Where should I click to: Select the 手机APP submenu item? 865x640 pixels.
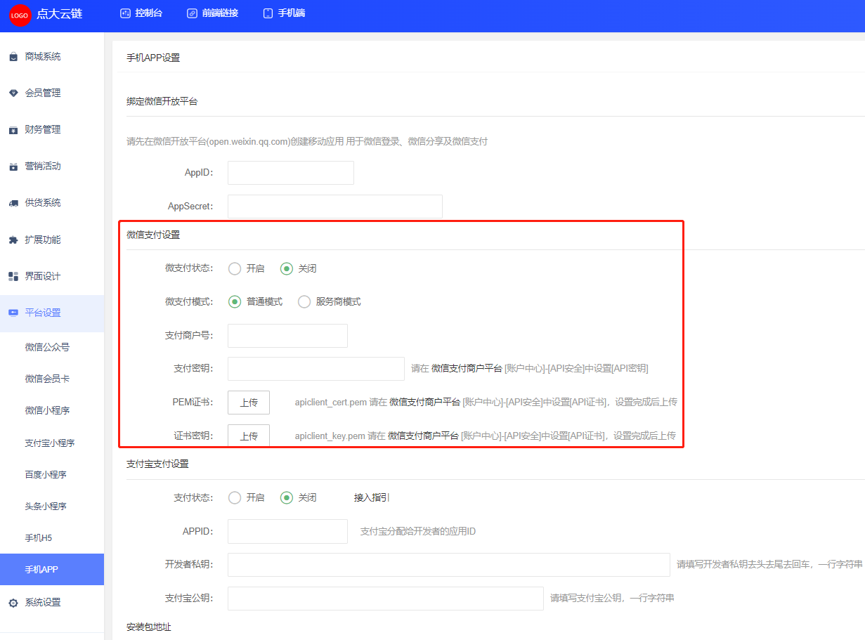point(52,570)
